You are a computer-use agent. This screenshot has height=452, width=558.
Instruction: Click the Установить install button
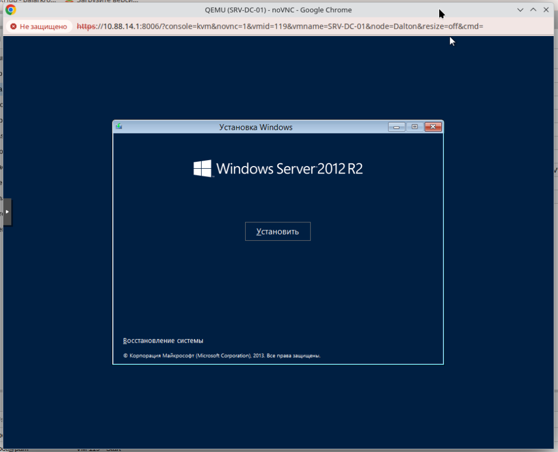[x=277, y=231]
